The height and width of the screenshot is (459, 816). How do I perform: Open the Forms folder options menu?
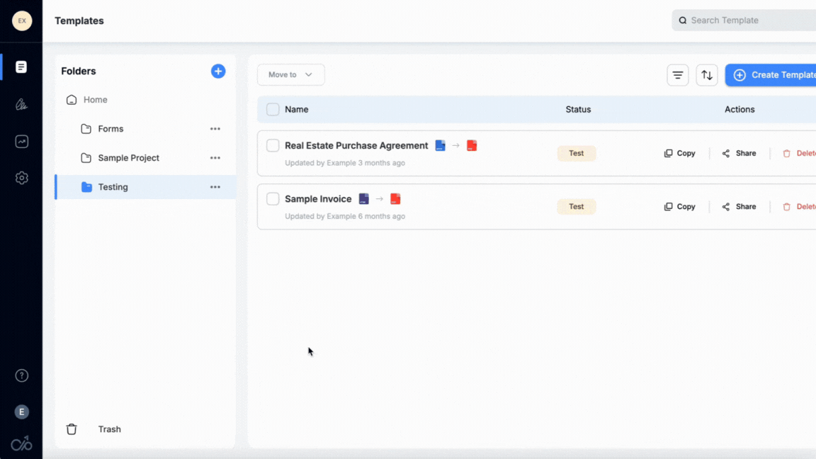point(215,129)
